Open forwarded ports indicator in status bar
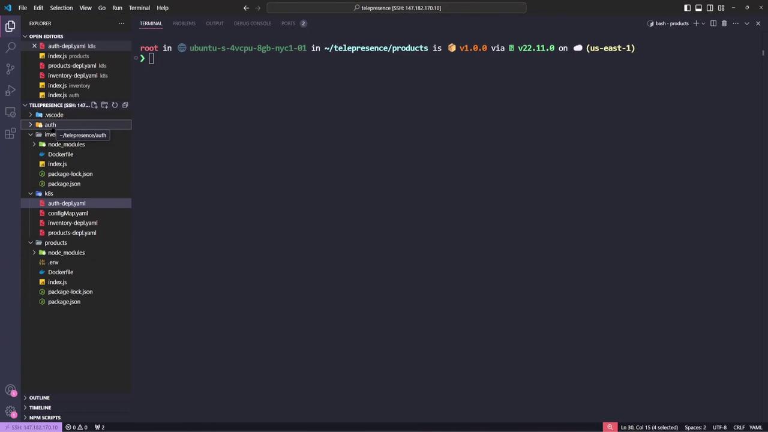The image size is (768, 432). (100, 427)
